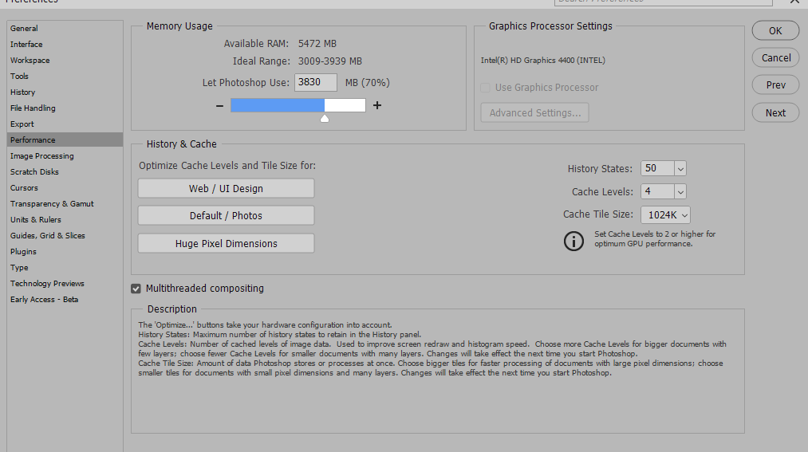
Task: Open the Cache Tile Size 1024K dropdown
Action: (x=665, y=214)
